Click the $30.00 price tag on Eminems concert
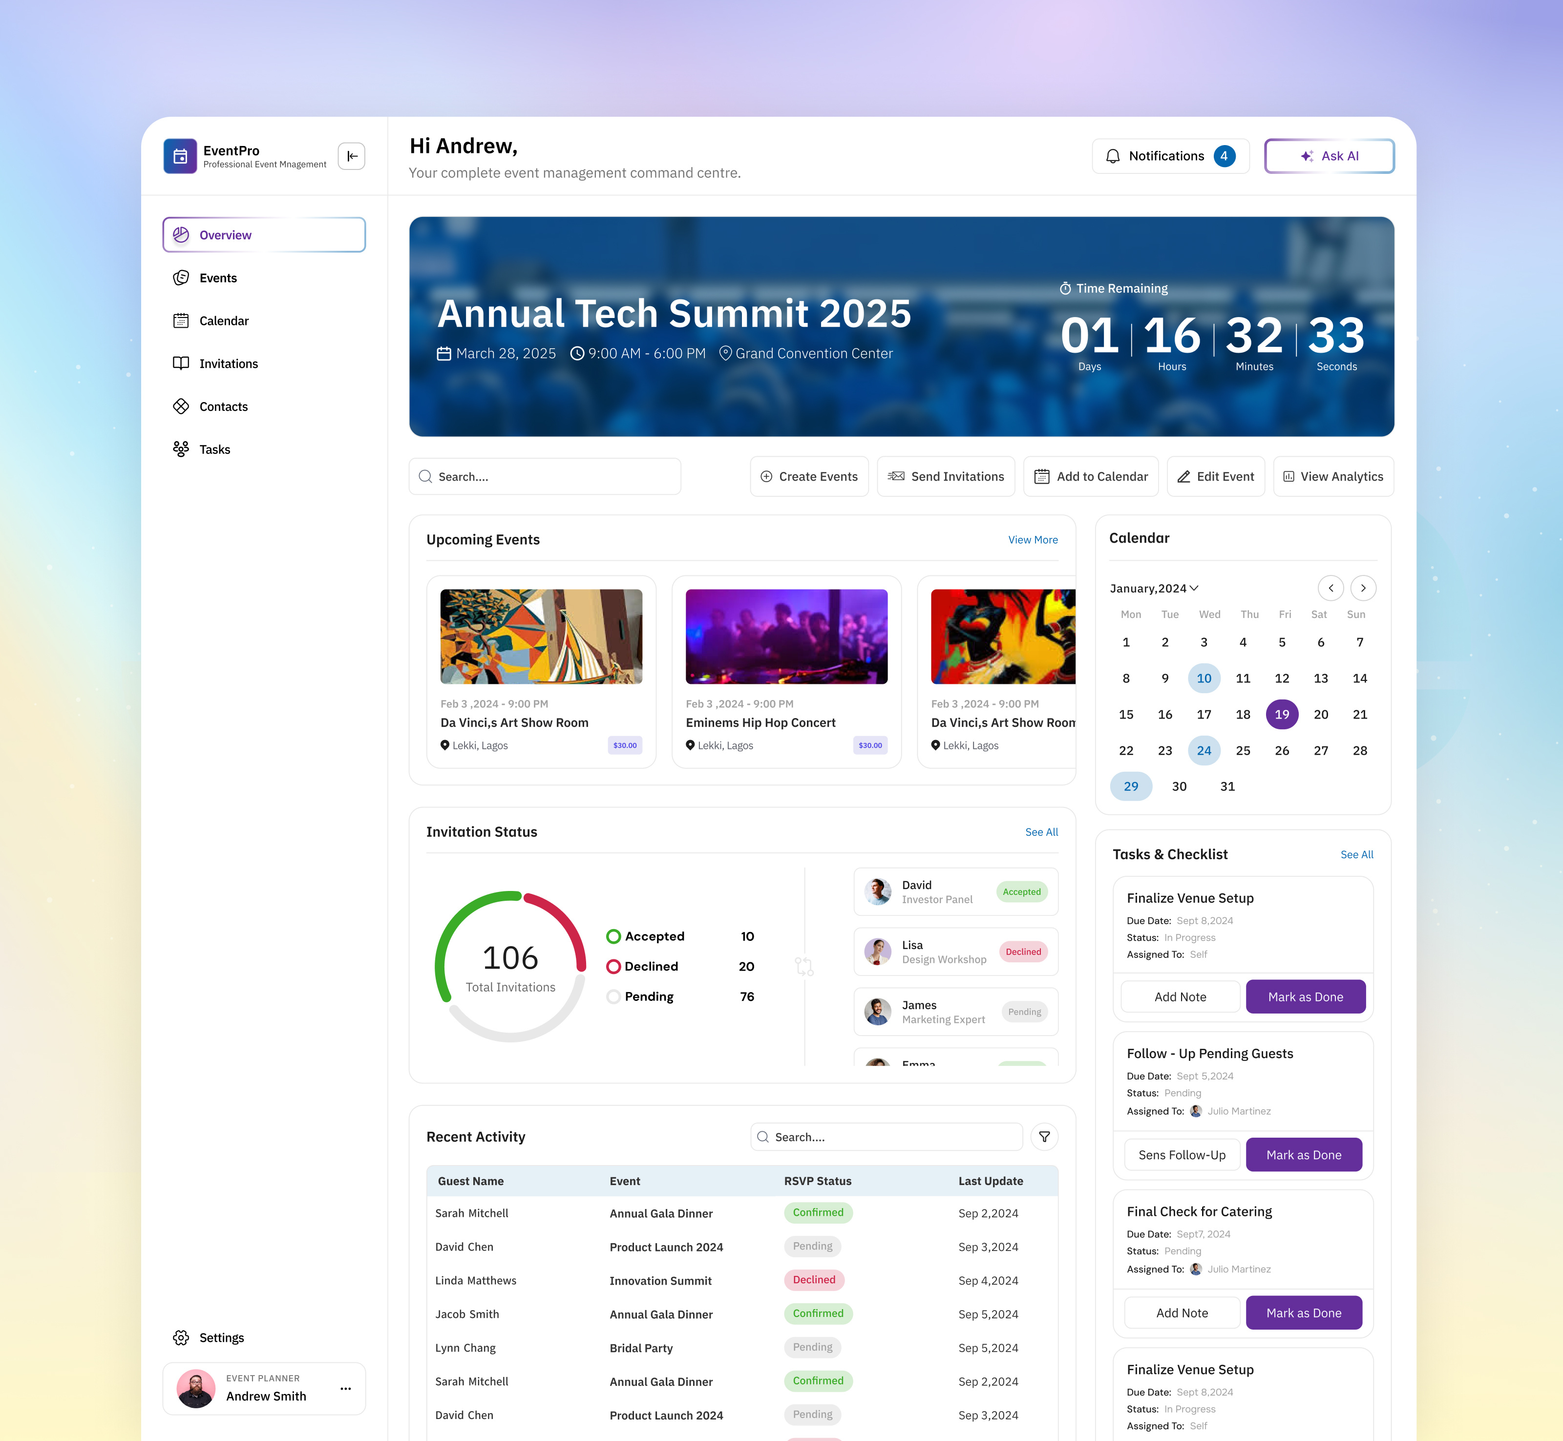Screen dimensions: 1563x1441 pyautogui.click(x=870, y=745)
